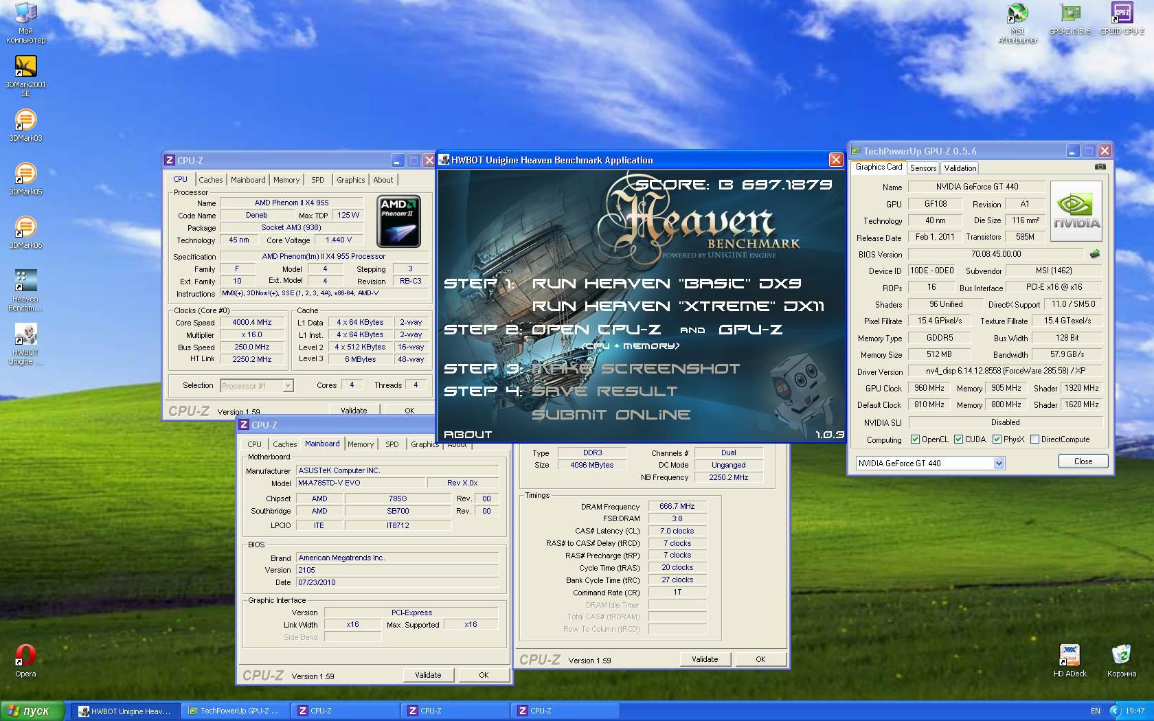
Task: Click the Core Speed 4000.4 MHz value
Action: pyautogui.click(x=252, y=322)
